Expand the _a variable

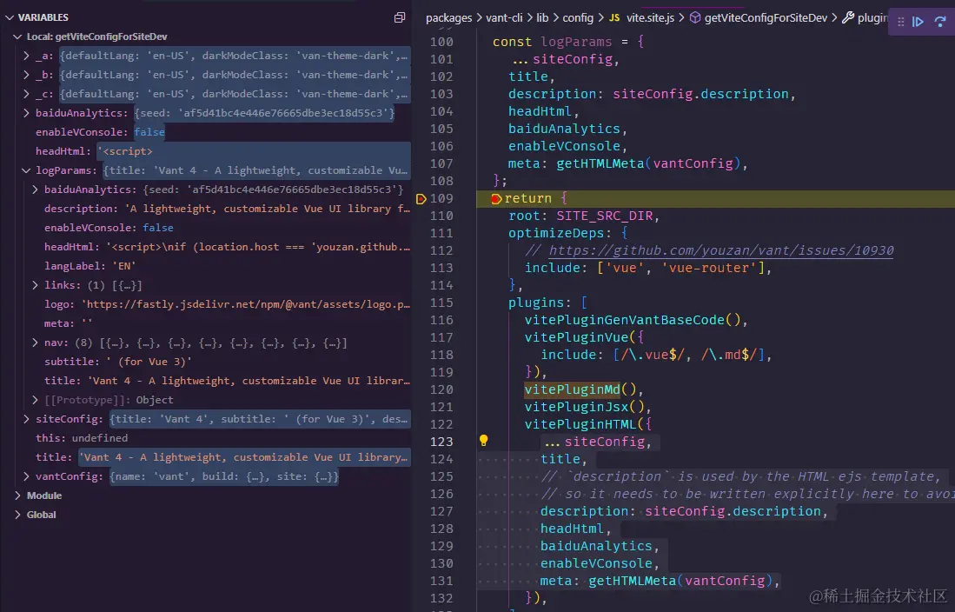click(x=26, y=56)
